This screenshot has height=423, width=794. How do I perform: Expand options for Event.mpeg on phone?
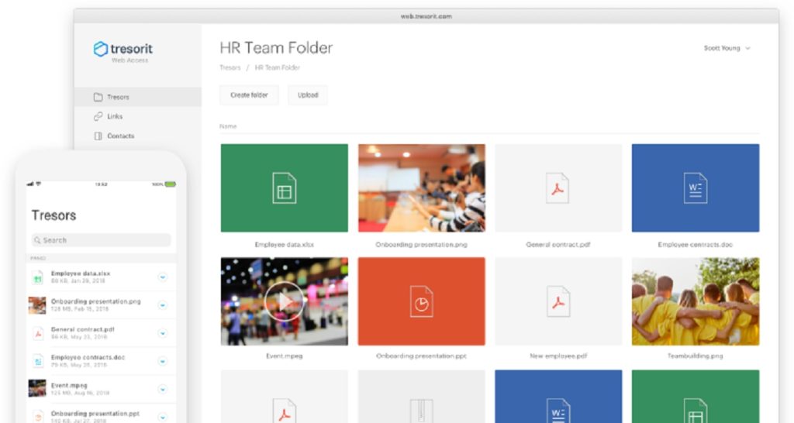coord(162,388)
